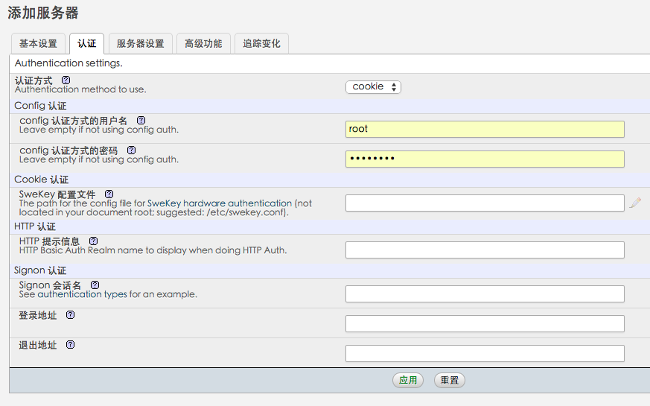This screenshot has width=650, height=406.
Task: Select the 追踪变化 tab
Action: coord(261,44)
